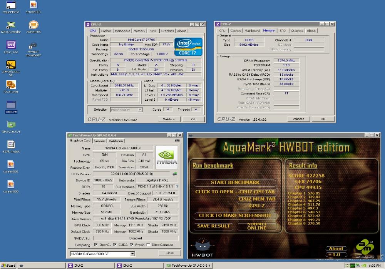Launch the 3DMark05 desktop shortcut

point(33,27)
